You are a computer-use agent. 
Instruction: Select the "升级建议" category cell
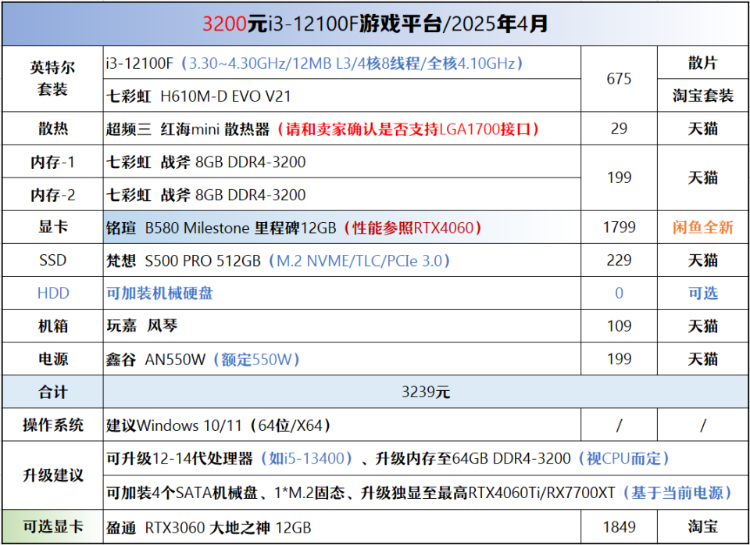pos(52,475)
